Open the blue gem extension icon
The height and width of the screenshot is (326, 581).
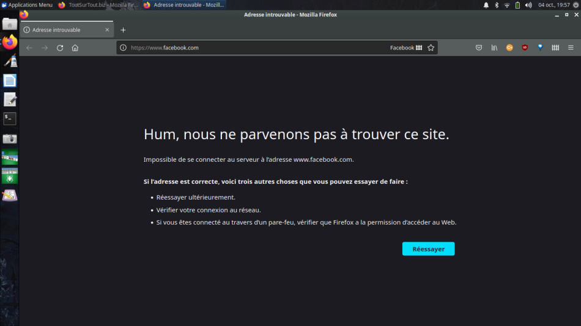pos(540,48)
